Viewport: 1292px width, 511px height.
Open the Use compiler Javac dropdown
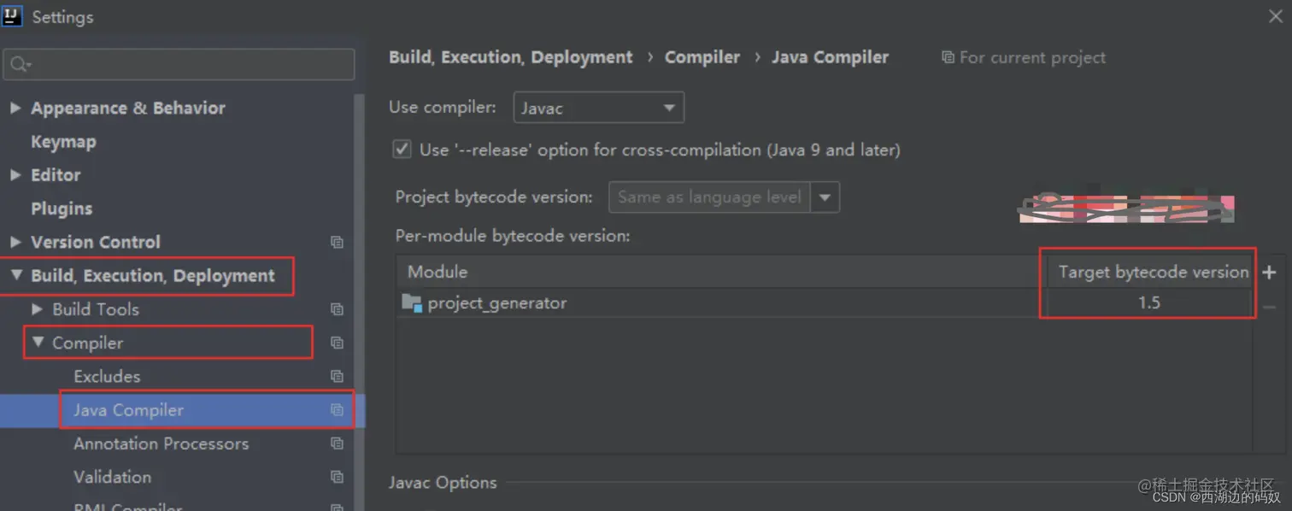pyautogui.click(x=598, y=108)
